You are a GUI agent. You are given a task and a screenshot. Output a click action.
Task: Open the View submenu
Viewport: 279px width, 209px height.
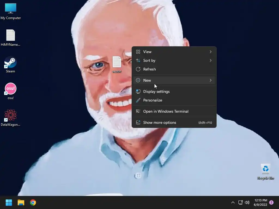(x=174, y=52)
